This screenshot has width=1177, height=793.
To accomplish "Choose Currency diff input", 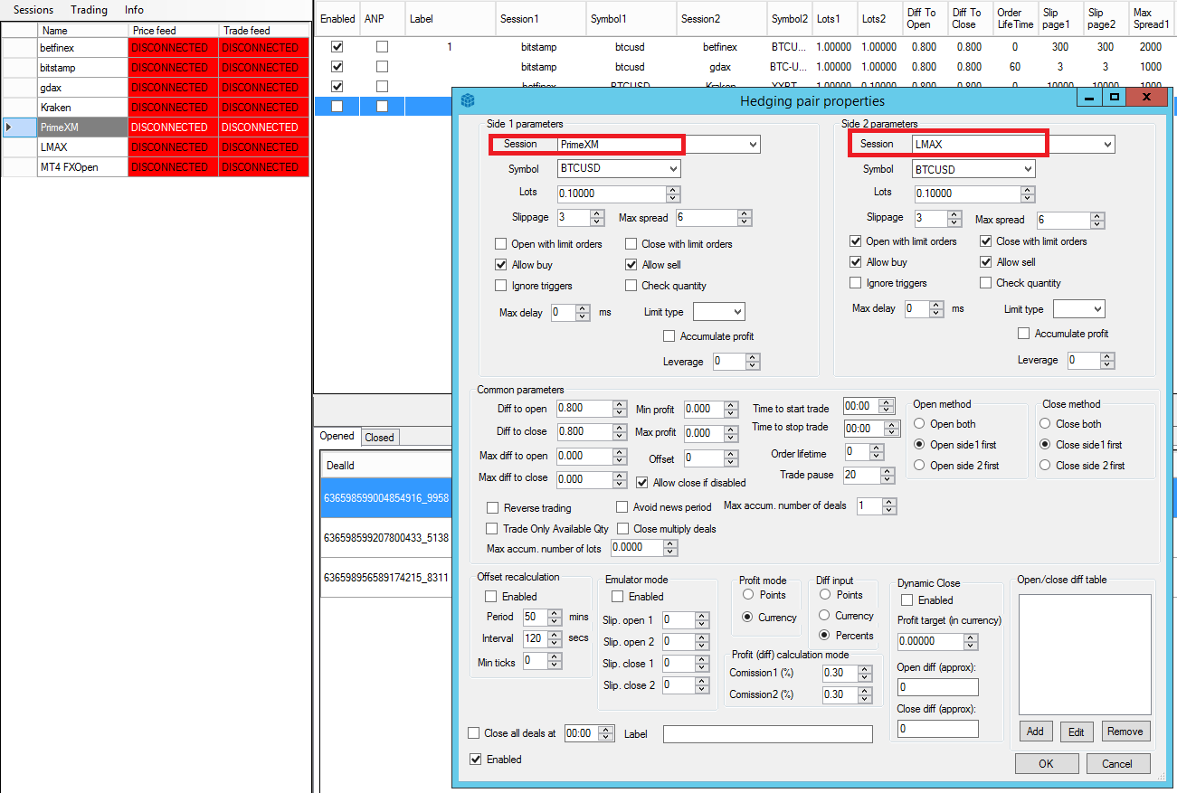I will 825,615.
